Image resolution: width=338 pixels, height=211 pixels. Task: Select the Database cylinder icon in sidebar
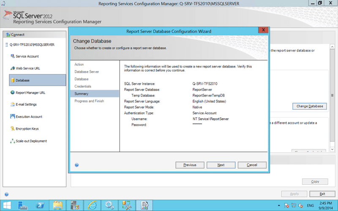click(13, 80)
